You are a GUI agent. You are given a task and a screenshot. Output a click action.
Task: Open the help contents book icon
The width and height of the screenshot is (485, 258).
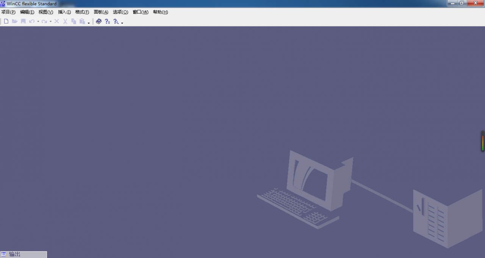99,22
